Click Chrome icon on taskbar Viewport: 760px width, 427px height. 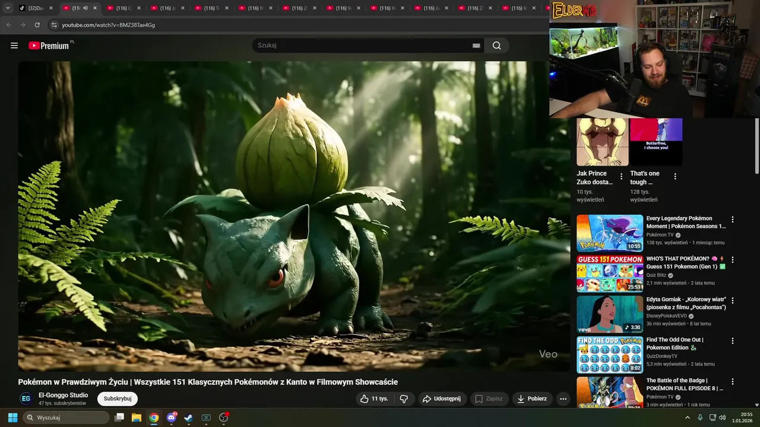point(154,418)
